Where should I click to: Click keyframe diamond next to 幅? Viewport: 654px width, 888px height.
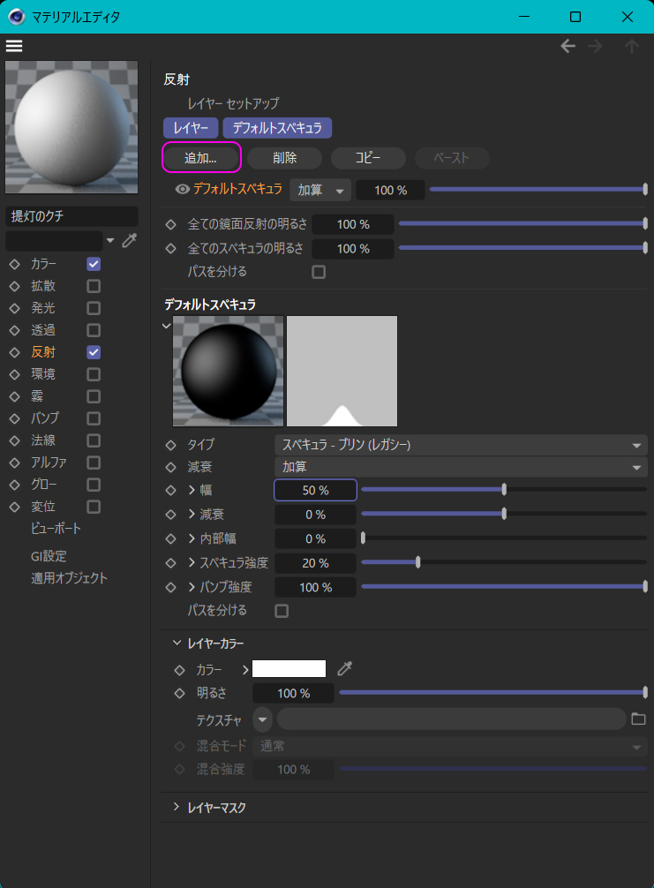(171, 490)
